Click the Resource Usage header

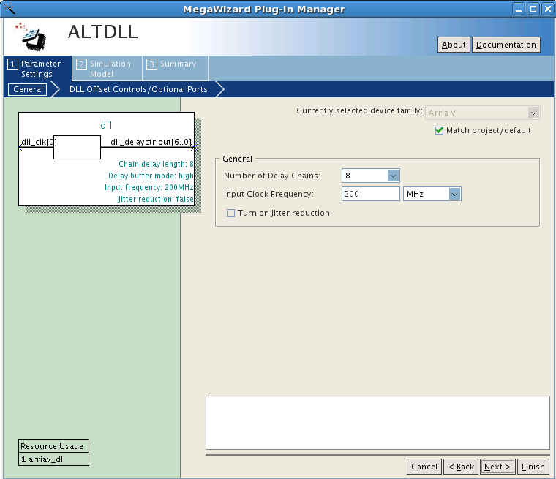pos(53,446)
